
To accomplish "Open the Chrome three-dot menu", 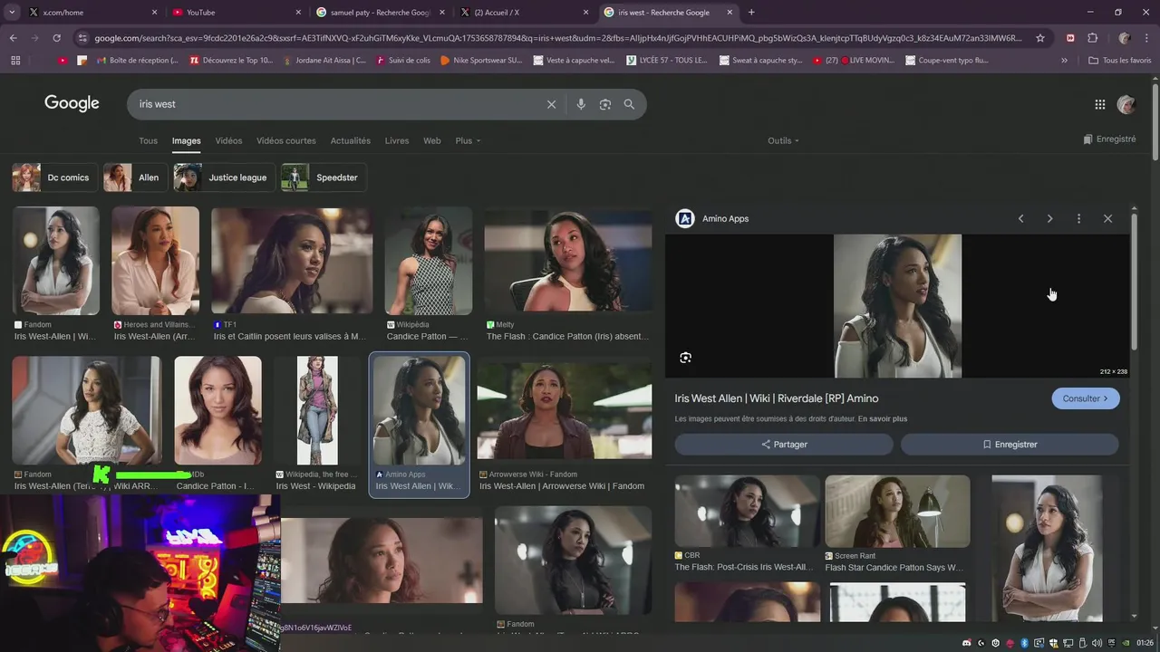I will point(1146,38).
